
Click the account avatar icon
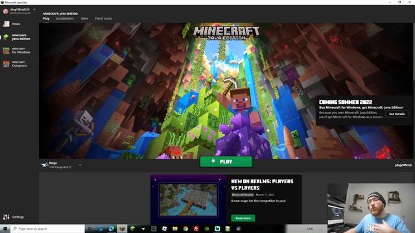[6, 12]
